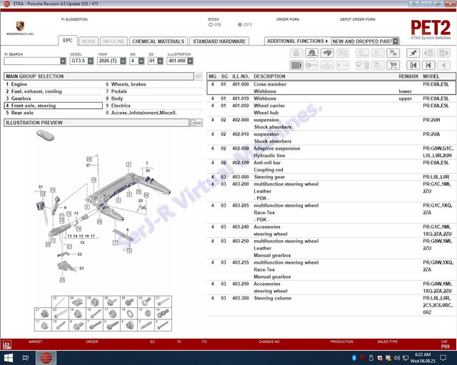Click the world map market icon

click(x=327, y=53)
